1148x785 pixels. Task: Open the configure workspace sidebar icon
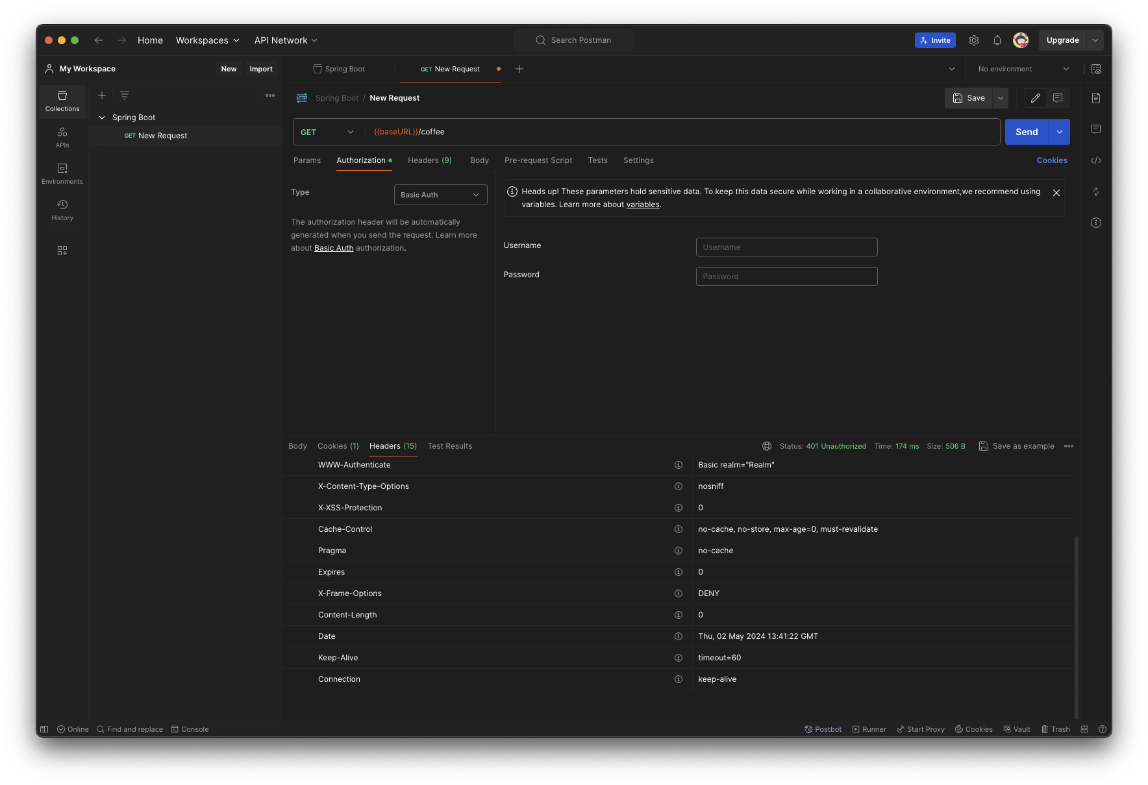62,251
